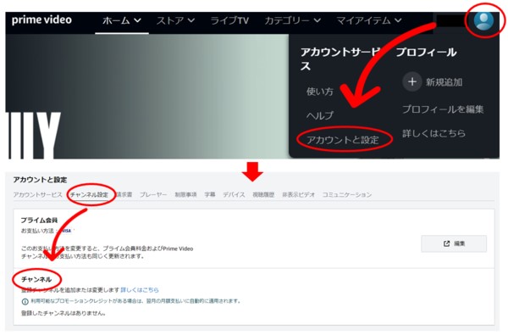Click the prime video logo
Viewport: 508px width, 335px height.
click(x=41, y=20)
